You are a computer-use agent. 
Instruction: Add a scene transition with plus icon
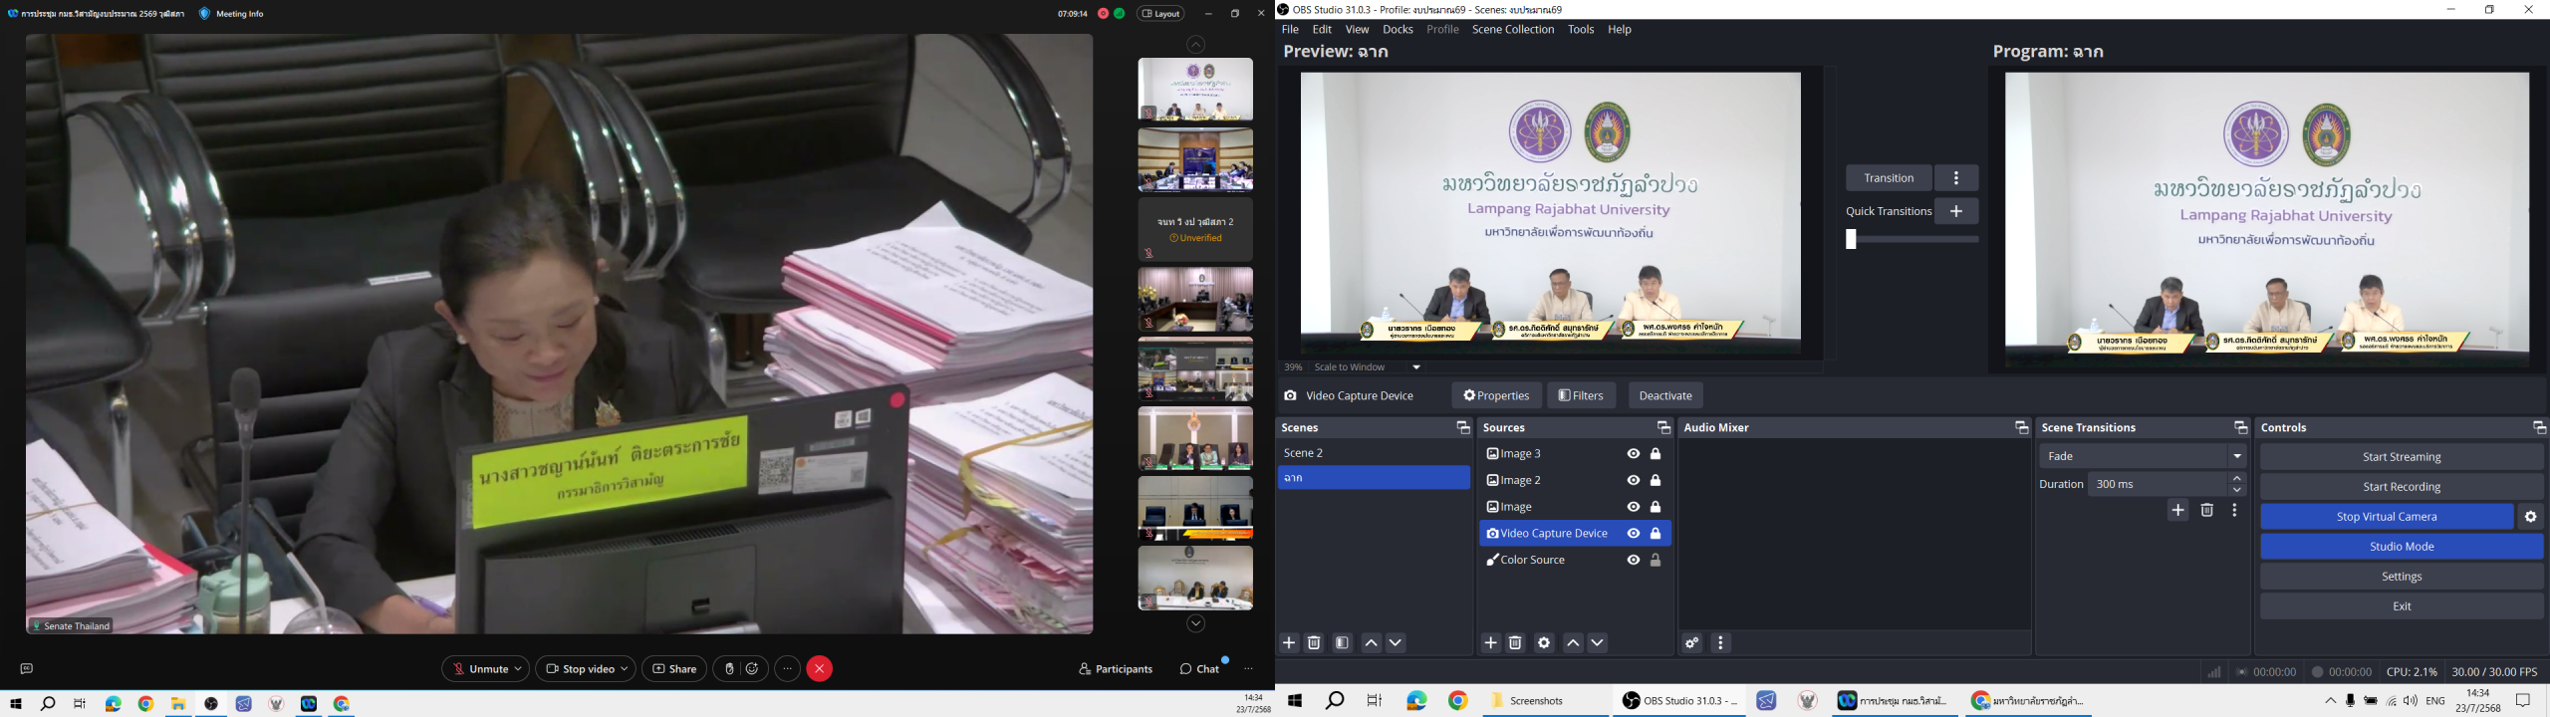click(2178, 511)
